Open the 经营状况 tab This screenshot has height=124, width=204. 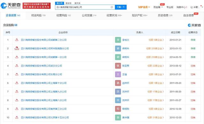[x=114, y=15]
